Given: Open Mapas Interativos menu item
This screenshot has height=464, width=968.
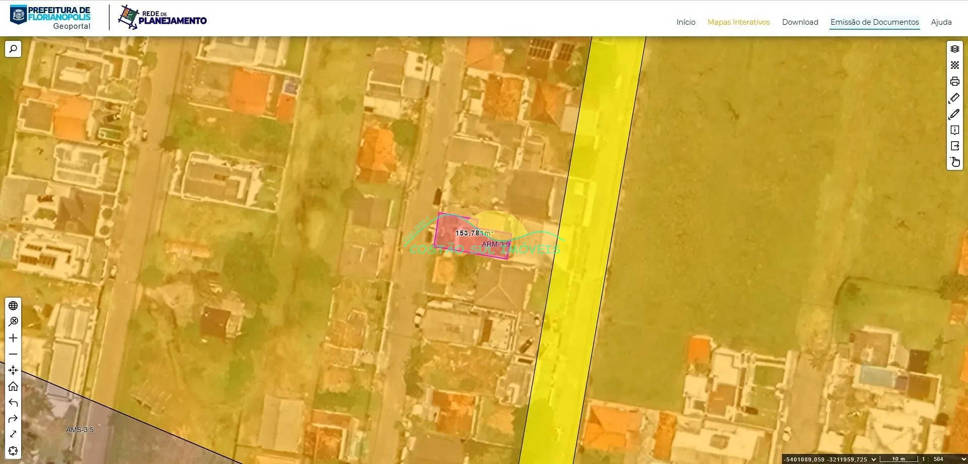Looking at the screenshot, I should (x=738, y=22).
